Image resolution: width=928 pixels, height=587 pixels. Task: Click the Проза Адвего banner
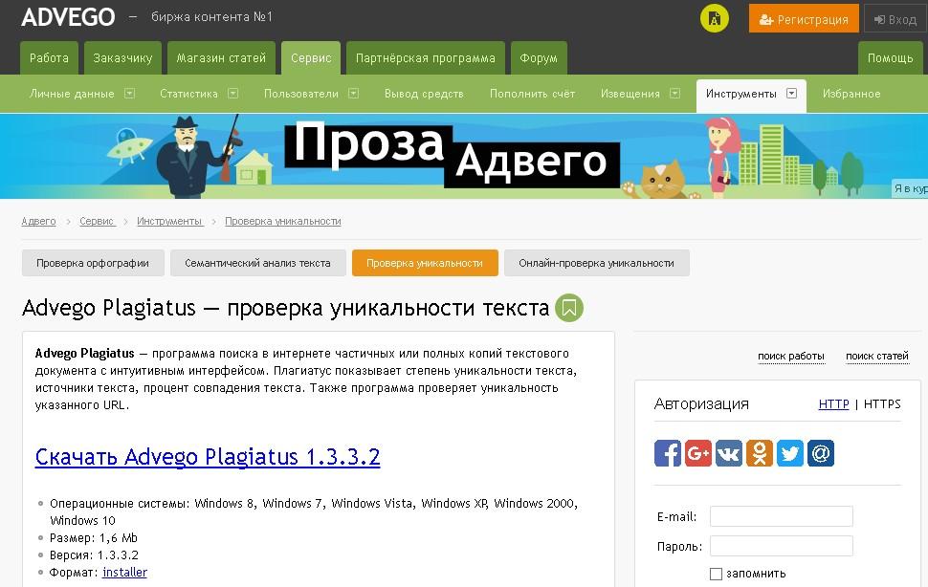click(464, 156)
